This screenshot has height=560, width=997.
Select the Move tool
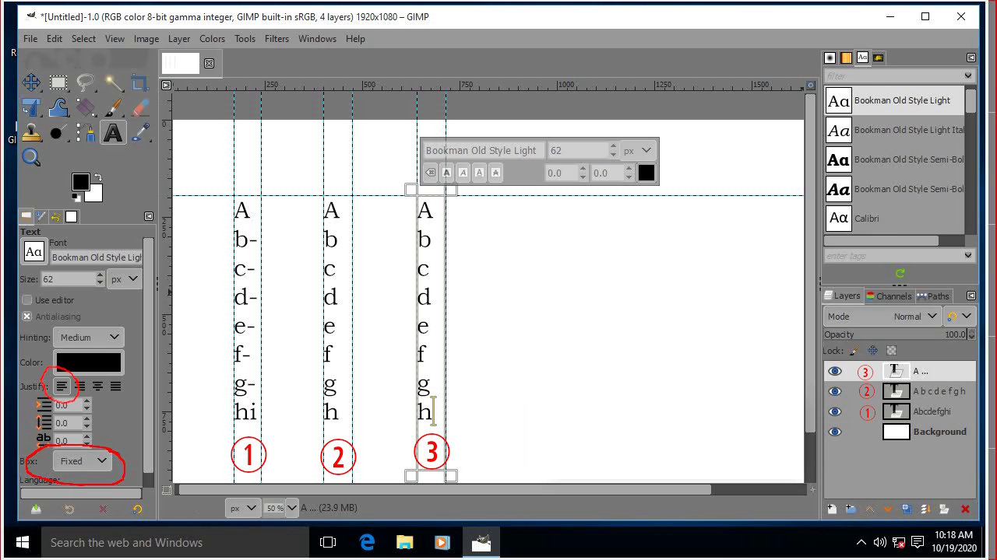coord(31,82)
